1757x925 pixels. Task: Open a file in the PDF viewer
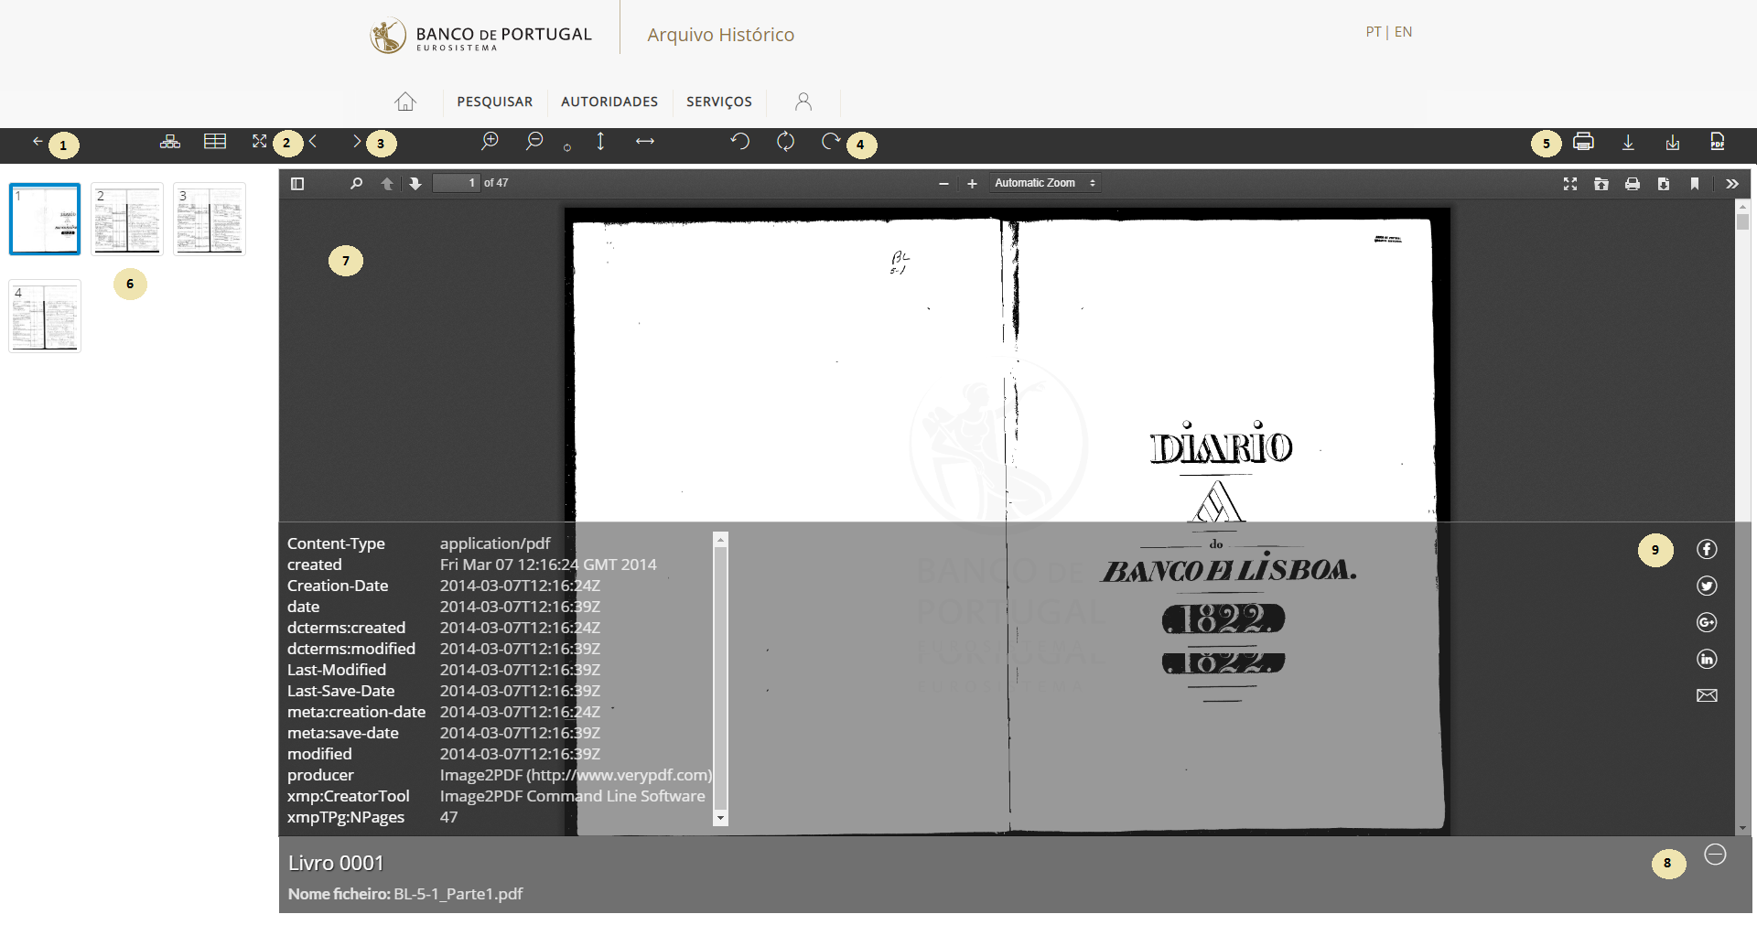[x=1601, y=184]
